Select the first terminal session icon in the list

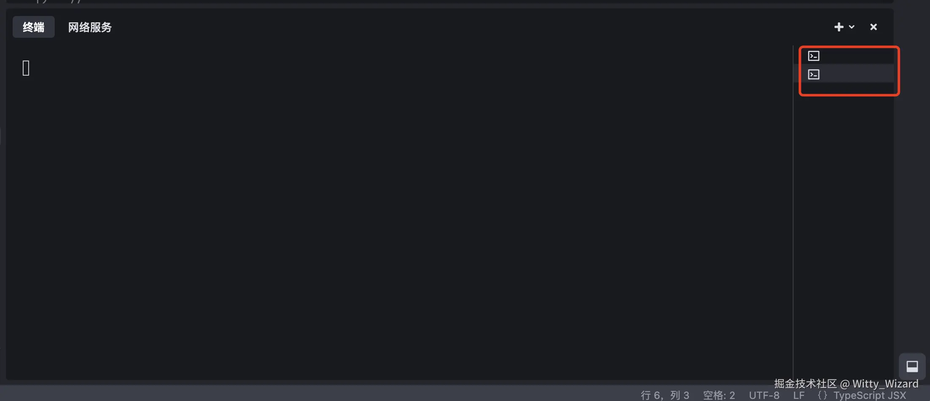point(814,56)
